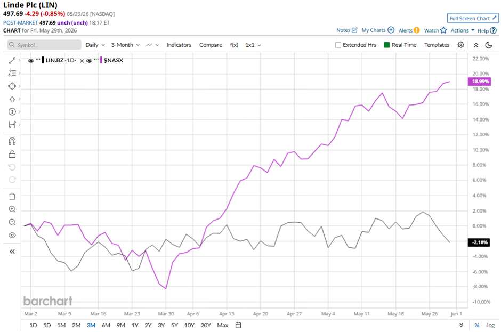Select the 3M range tab

click(x=91, y=325)
